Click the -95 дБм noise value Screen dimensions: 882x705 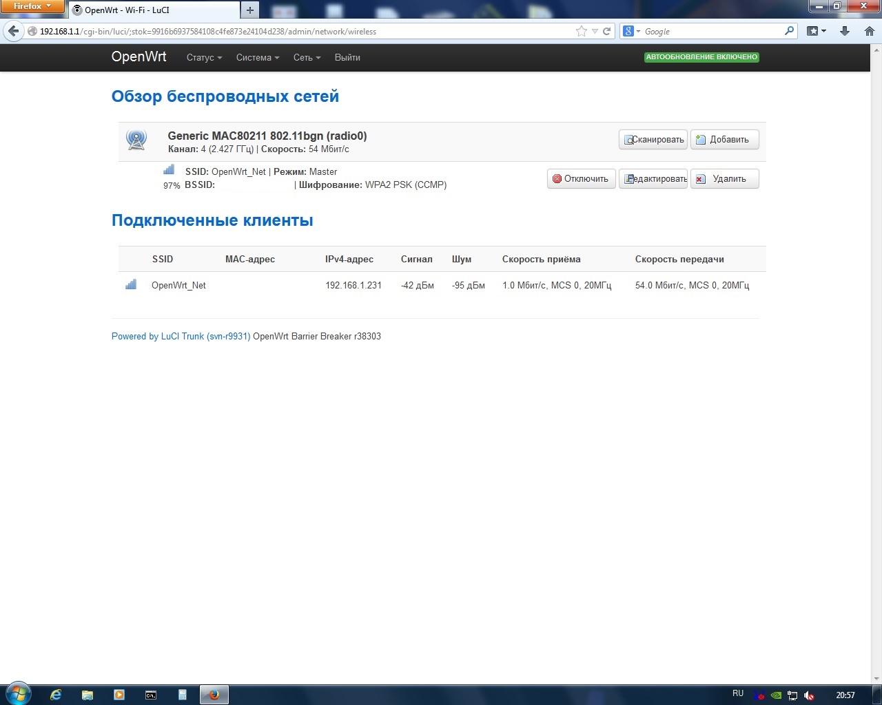tap(469, 286)
